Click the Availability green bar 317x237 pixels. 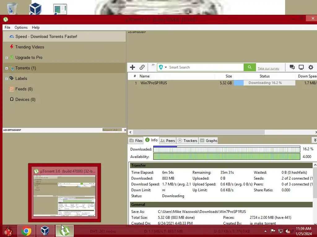(227, 156)
